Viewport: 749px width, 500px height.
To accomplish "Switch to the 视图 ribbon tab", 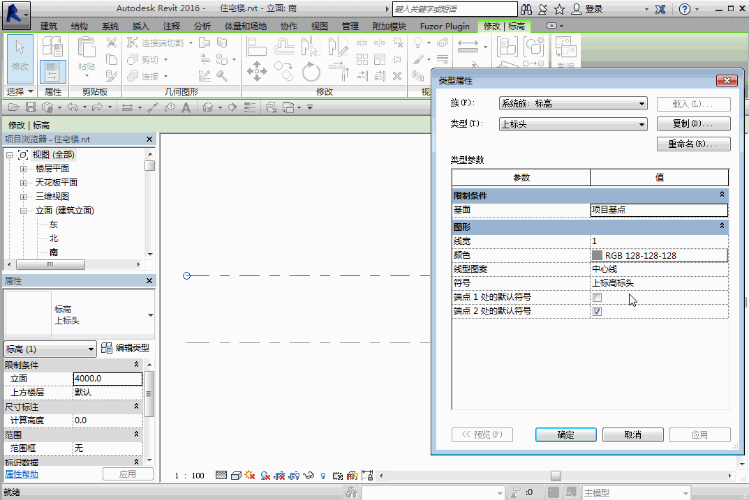I will click(x=320, y=26).
